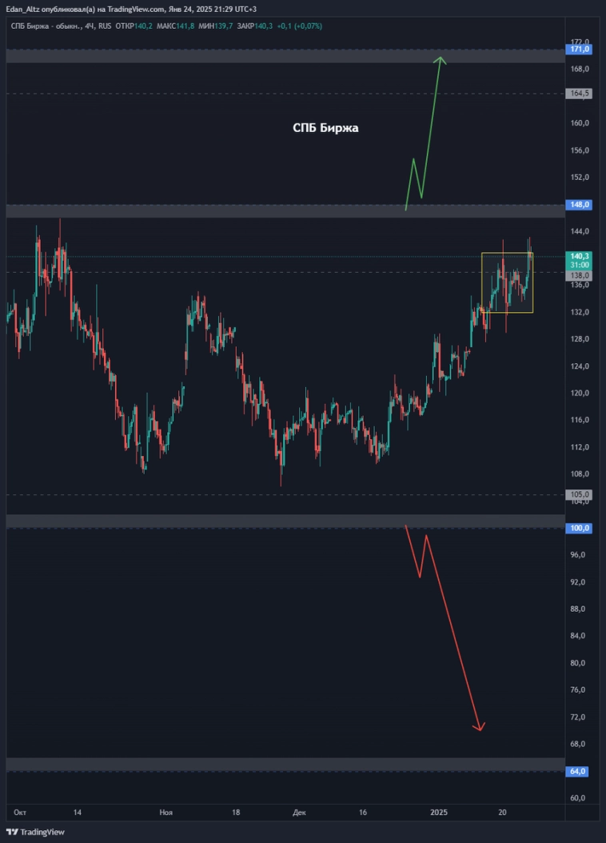
Task: Click the 108,0 tick on price axis
Action: (580, 474)
